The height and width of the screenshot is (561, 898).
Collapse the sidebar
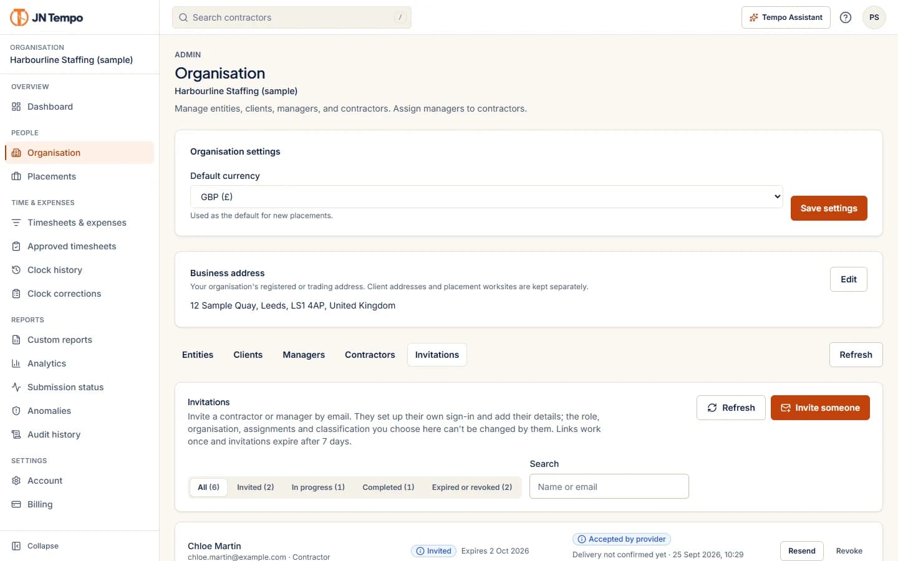click(x=36, y=546)
